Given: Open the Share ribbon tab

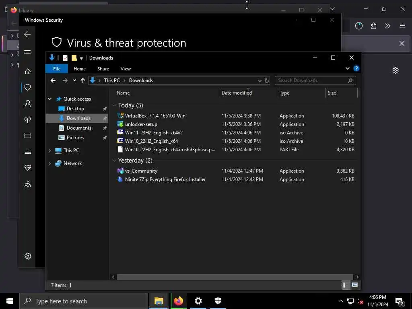Looking at the screenshot, I should 103,69.
